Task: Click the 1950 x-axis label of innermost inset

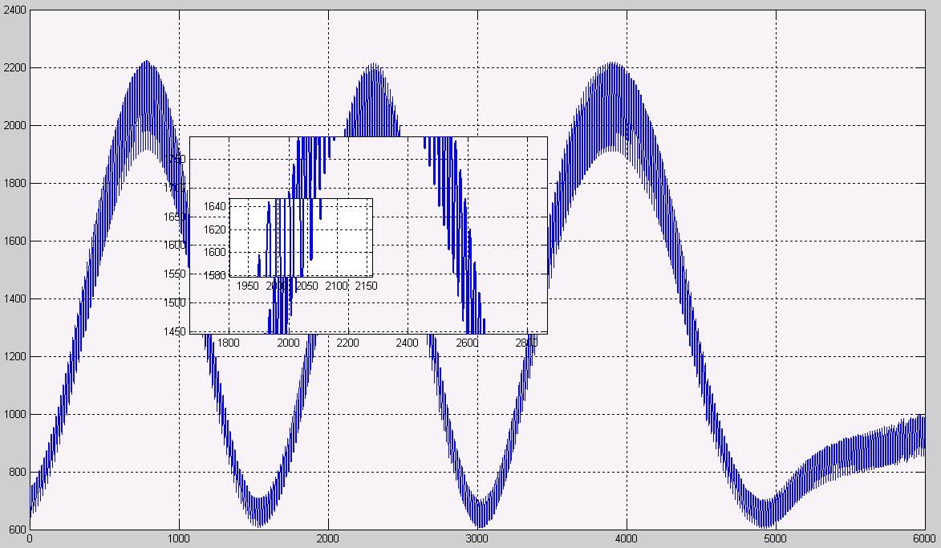Action: point(247,286)
